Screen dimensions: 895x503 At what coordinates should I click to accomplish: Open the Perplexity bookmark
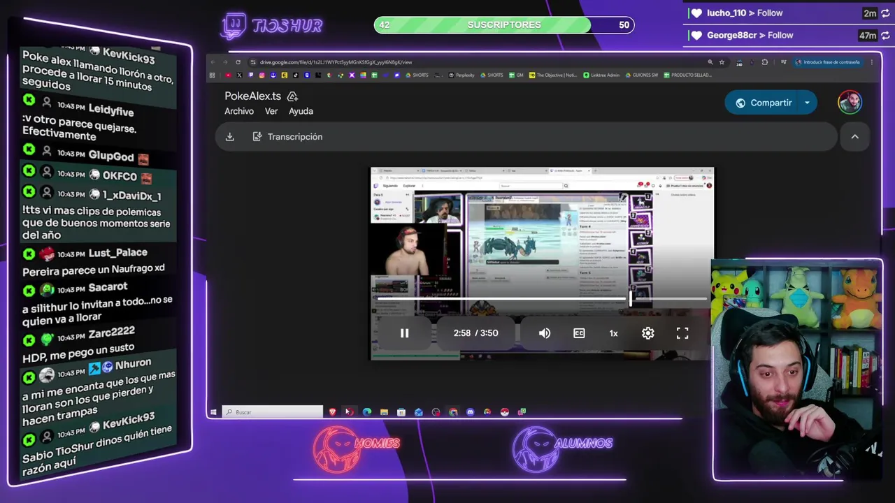pos(461,75)
